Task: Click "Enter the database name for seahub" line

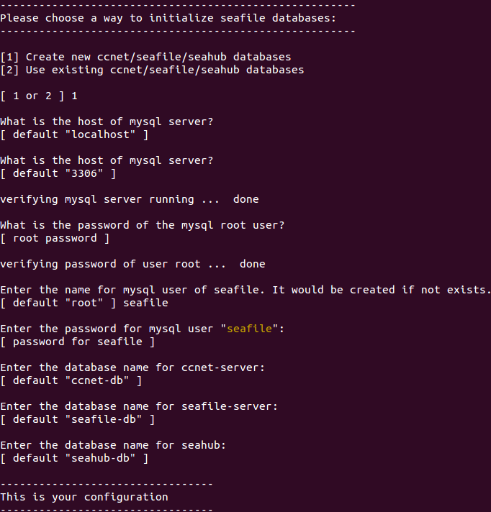Action: coord(113,445)
